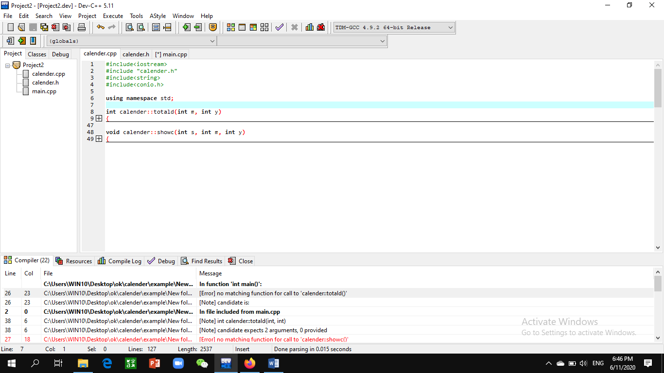Start debugging with the checkmark icon
The height and width of the screenshot is (373, 664).
[x=280, y=27]
